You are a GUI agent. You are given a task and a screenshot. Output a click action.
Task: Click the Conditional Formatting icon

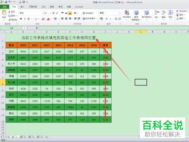(x=127, y=13)
